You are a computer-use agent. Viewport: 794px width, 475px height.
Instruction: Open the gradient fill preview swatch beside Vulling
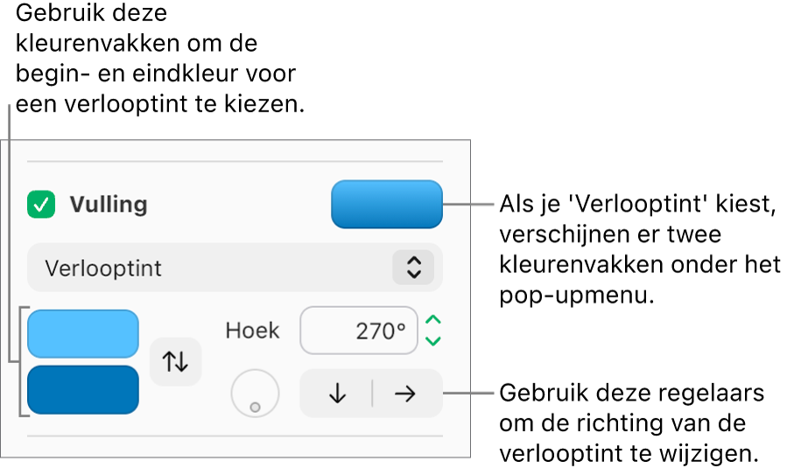(x=387, y=205)
